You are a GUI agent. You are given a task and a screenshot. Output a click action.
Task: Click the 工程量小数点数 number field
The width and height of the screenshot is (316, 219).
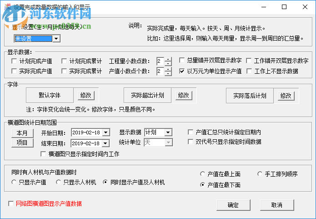(x=161, y=61)
